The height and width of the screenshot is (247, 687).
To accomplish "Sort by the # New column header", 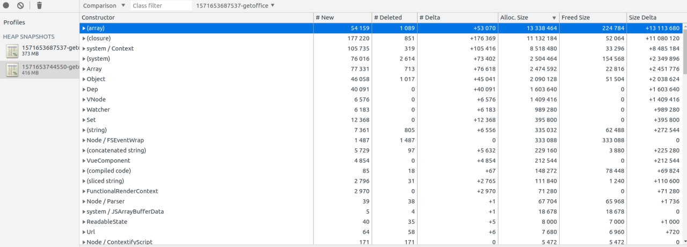I will [x=342, y=17].
